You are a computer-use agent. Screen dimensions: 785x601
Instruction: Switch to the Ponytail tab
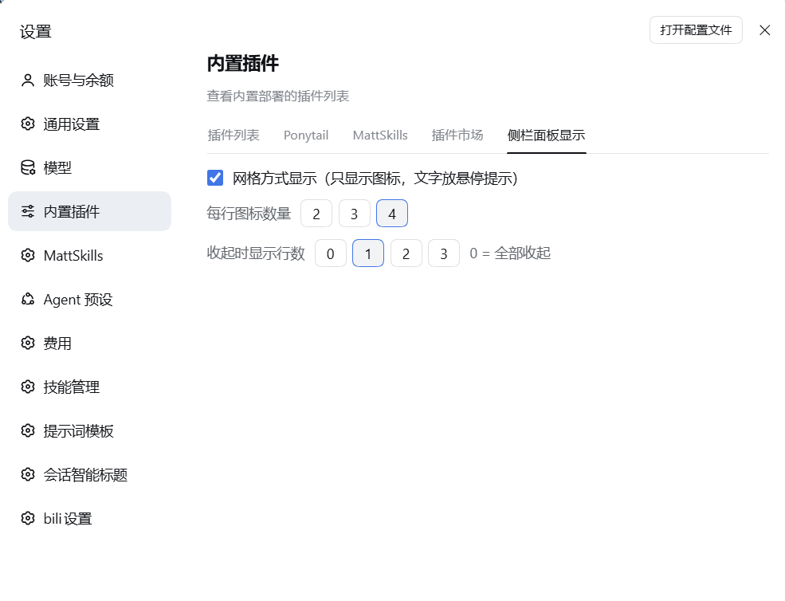[306, 136]
